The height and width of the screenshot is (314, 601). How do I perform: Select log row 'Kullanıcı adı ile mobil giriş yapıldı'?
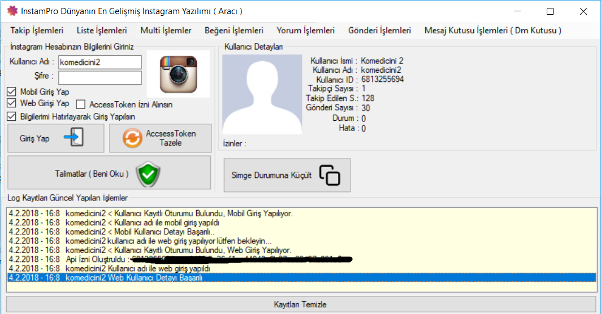[x=302, y=223]
